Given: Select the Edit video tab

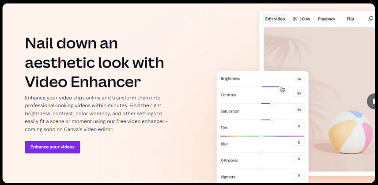Looking at the screenshot, I should (275, 19).
